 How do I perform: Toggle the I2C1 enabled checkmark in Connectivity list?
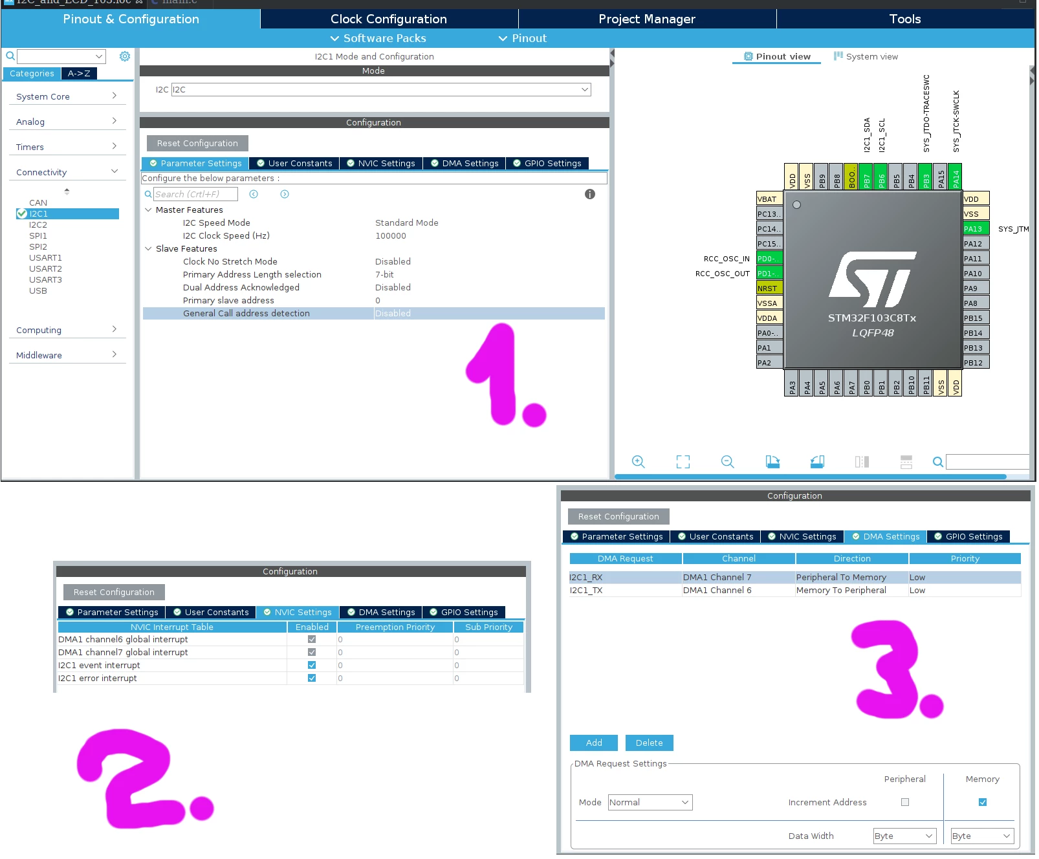22,213
